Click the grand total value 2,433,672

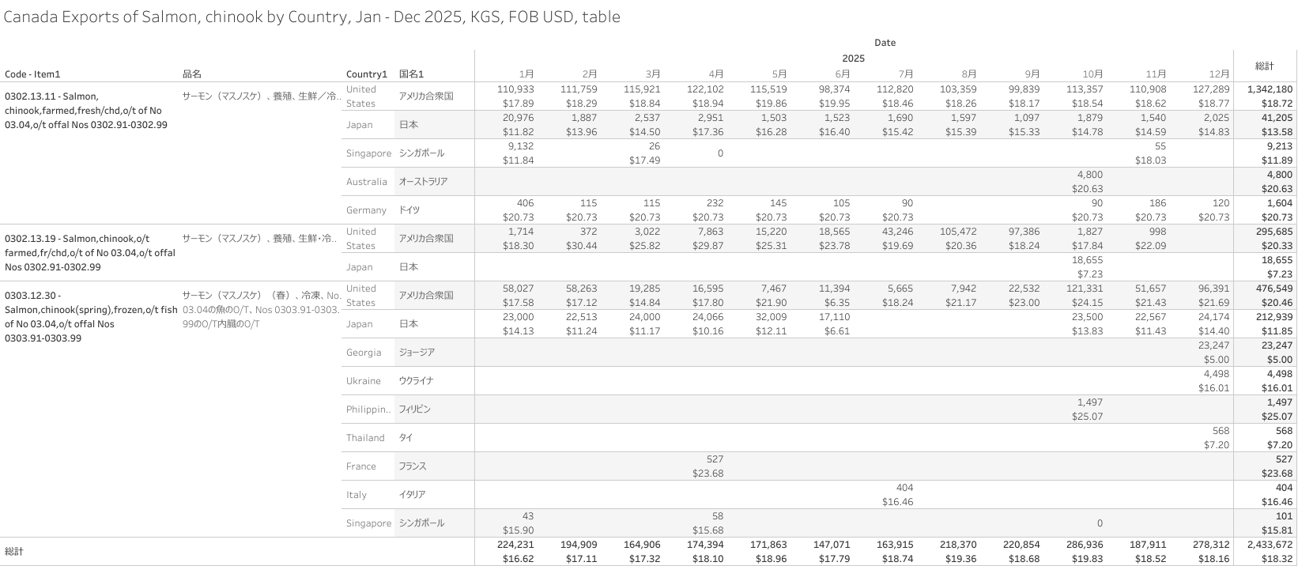pyautogui.click(x=1266, y=545)
